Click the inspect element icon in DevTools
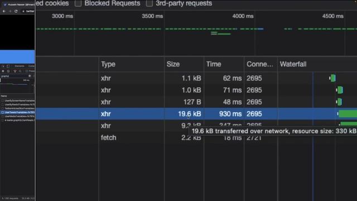Image resolution: width=357 pixels, height=201 pixels. (x=3, y=66)
